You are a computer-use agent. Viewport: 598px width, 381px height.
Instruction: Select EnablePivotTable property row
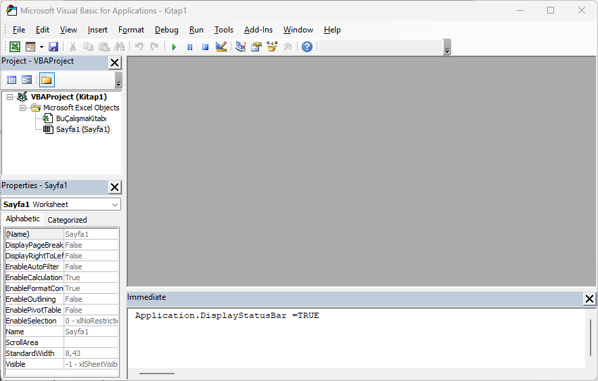[x=62, y=310]
